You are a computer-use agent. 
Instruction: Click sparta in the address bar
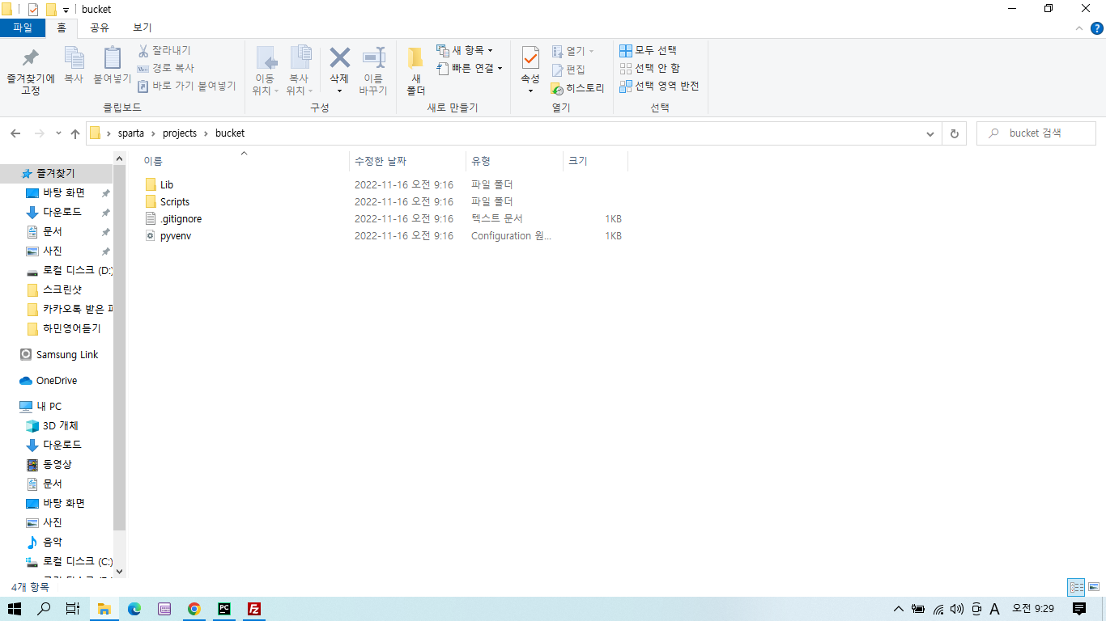(x=130, y=133)
